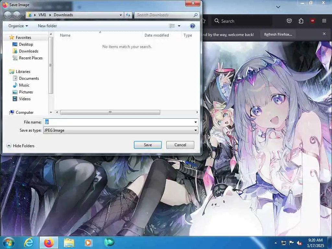Viewport: 332px width, 249px height.
Task: Close the Save Image dialog
Action: point(193,3)
